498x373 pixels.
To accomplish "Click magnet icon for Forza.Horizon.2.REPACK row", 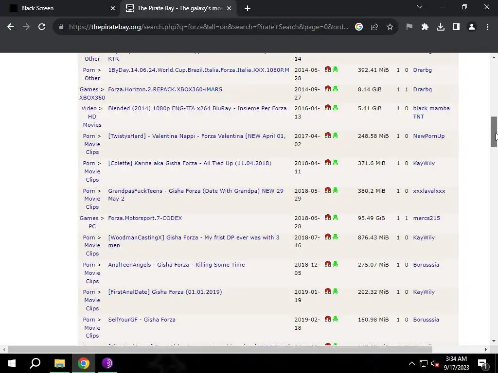I will pyautogui.click(x=328, y=89).
